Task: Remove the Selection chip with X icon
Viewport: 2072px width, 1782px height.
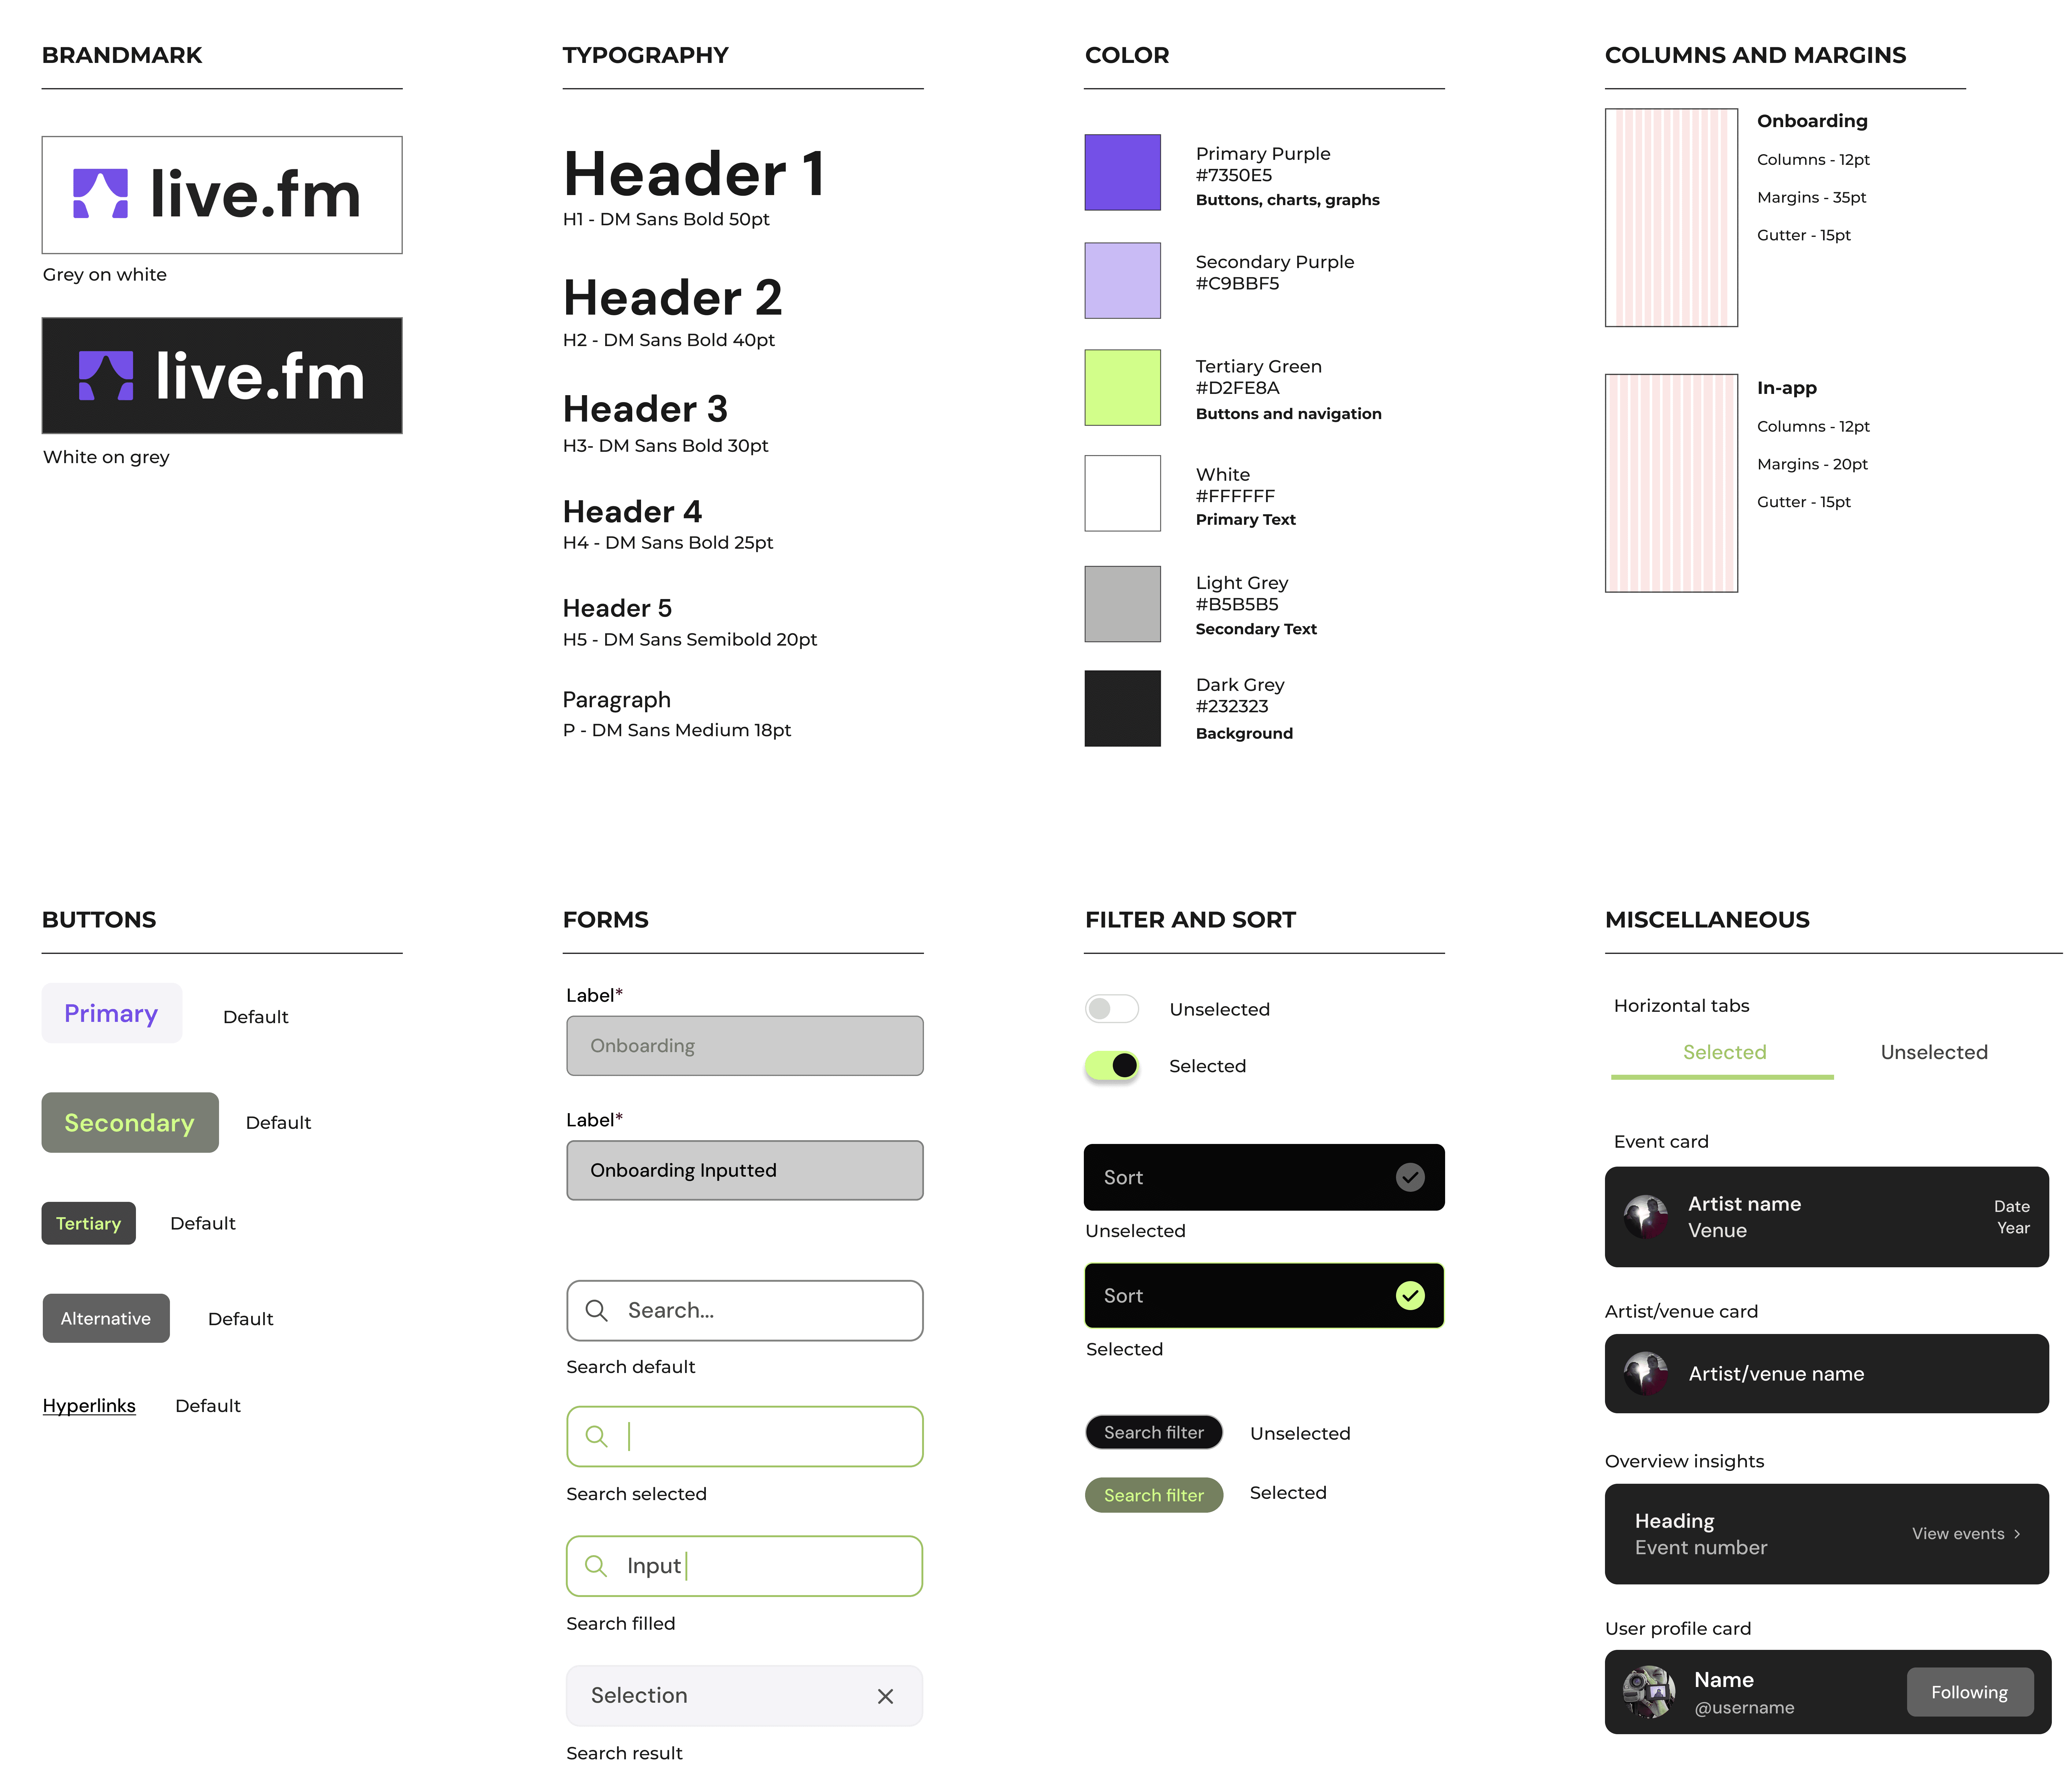Action: [x=885, y=1696]
